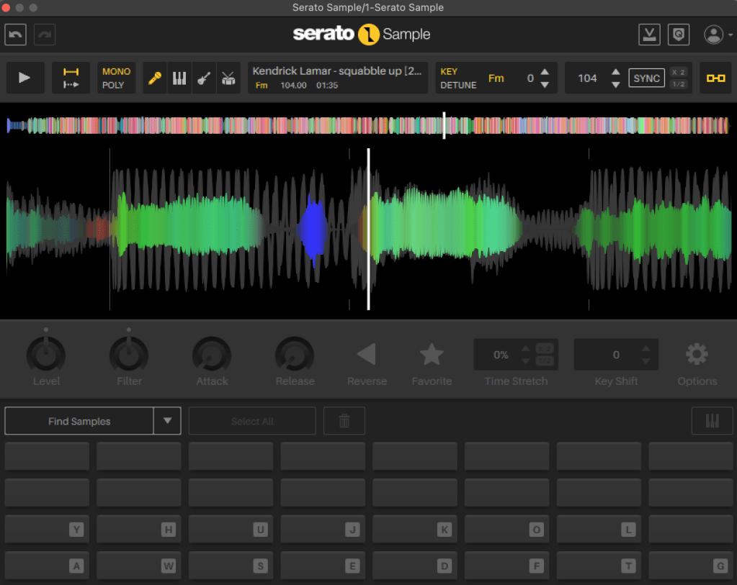Select the melody piano keys stem icon
Viewport: 737px width, 585px height.
pyautogui.click(x=179, y=78)
